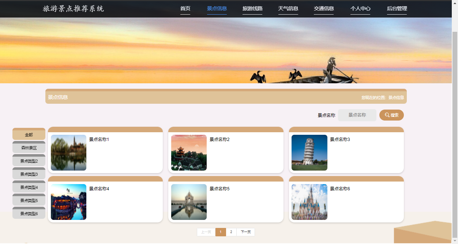The image size is (458, 244).
Task: Select the 全部 category filter
Action: tap(29, 135)
